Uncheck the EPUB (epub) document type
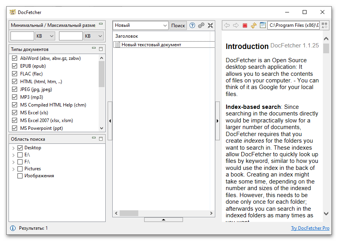Screen dimensions: 338x241 (15, 66)
